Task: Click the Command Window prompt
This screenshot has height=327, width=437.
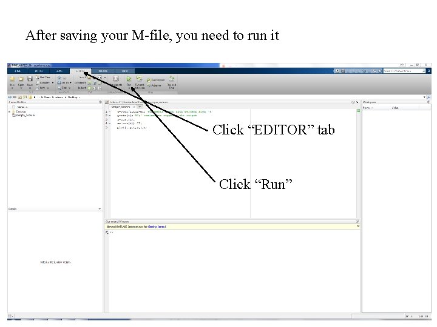Action: 111,233
